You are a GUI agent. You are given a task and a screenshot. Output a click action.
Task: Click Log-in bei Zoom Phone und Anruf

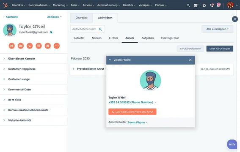tap(132, 112)
